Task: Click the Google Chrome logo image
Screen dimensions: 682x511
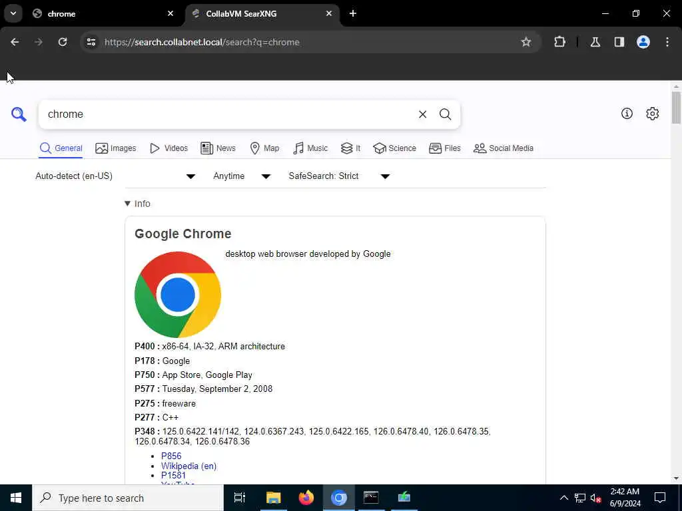Action: [x=178, y=295]
